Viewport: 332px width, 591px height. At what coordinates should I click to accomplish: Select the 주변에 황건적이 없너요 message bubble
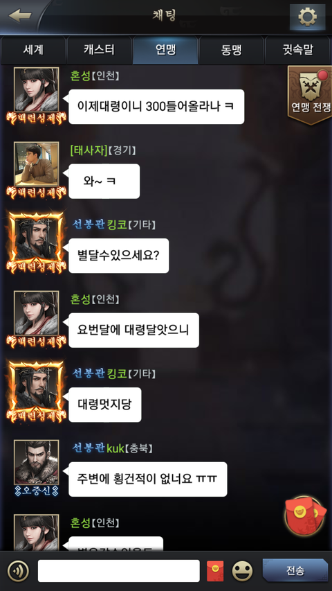tap(148, 479)
